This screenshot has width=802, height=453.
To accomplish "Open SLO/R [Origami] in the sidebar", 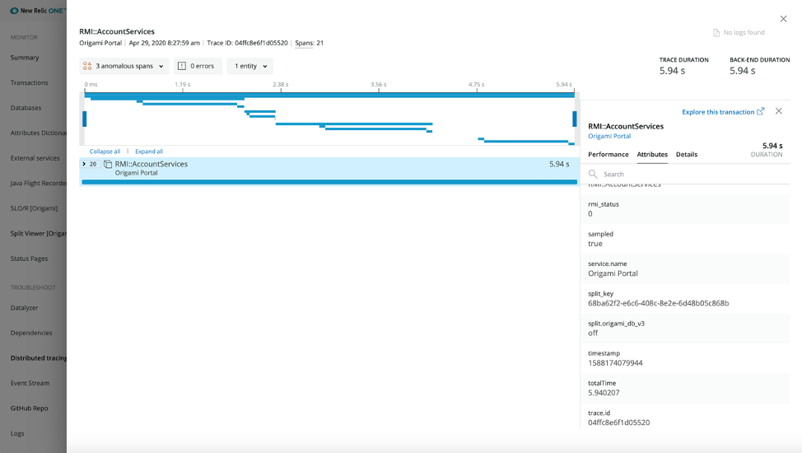I will click(x=34, y=208).
